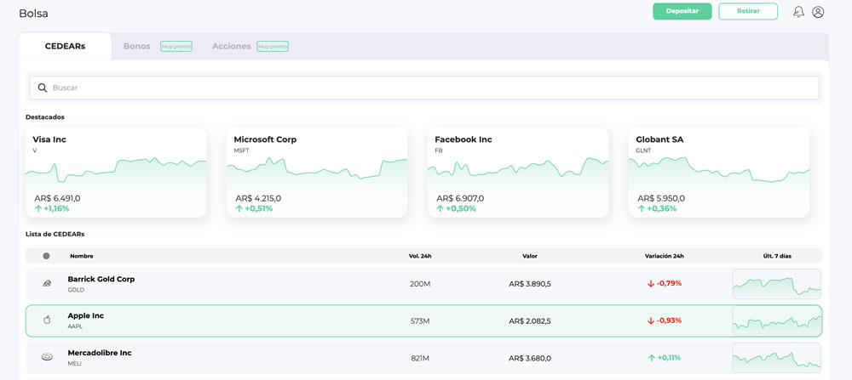Click the green up arrow on Globant card
This screenshot has width=852, height=380.
(x=642, y=208)
